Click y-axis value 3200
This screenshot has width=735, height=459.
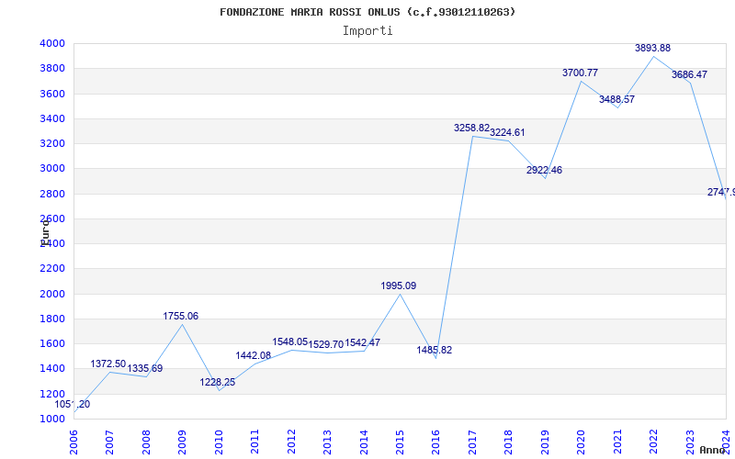(53, 143)
